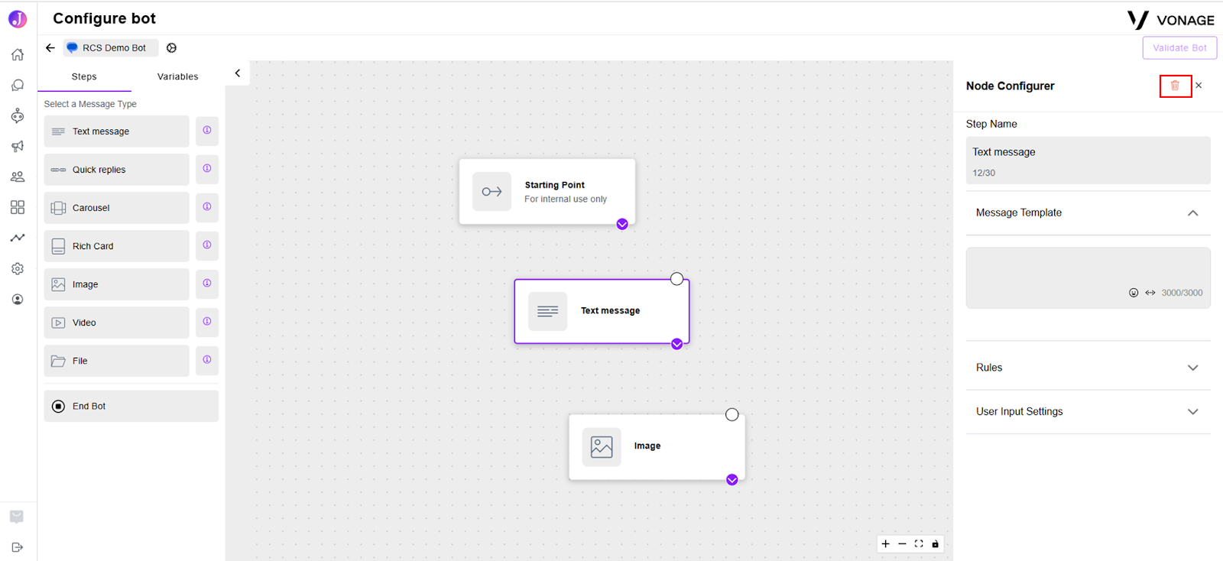Click the purple check connector under Starting Point
The height and width of the screenshot is (561, 1223).
point(622,224)
